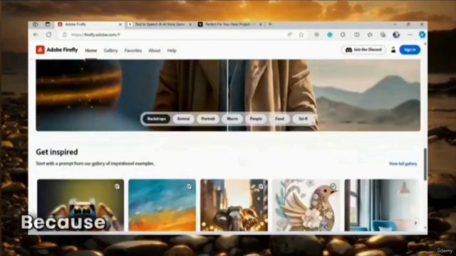Open the Home nav item

[x=90, y=50]
